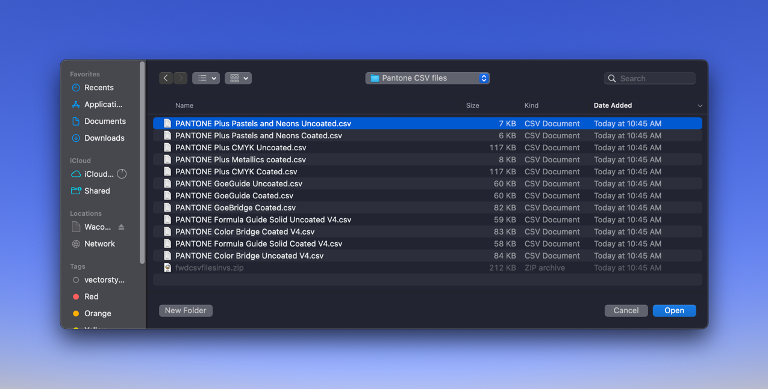Select the Orange tag

point(98,314)
